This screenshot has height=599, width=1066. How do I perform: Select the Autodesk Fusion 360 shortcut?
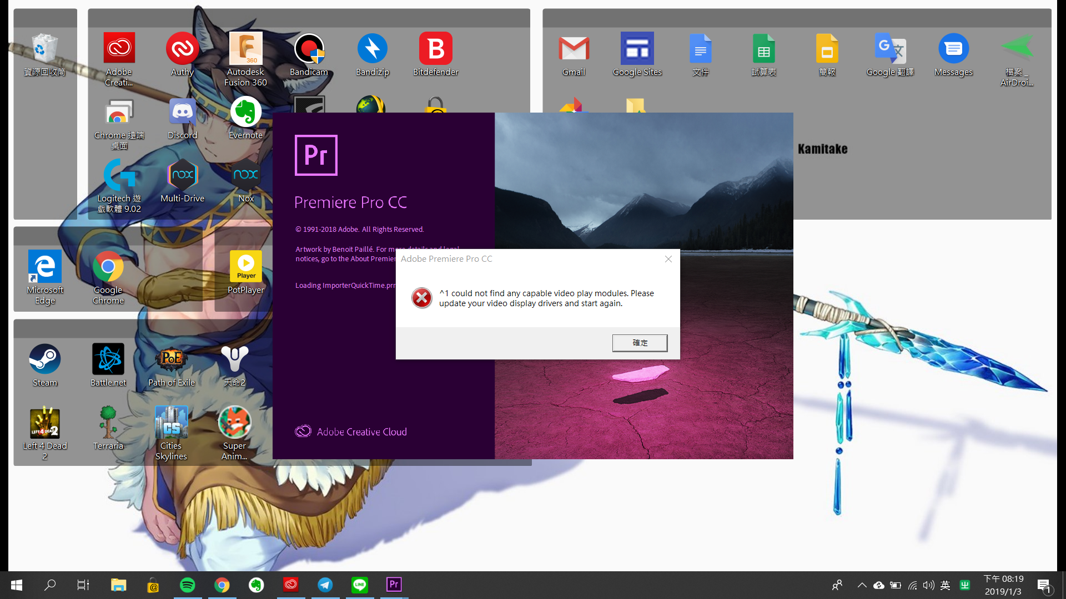pyautogui.click(x=245, y=59)
